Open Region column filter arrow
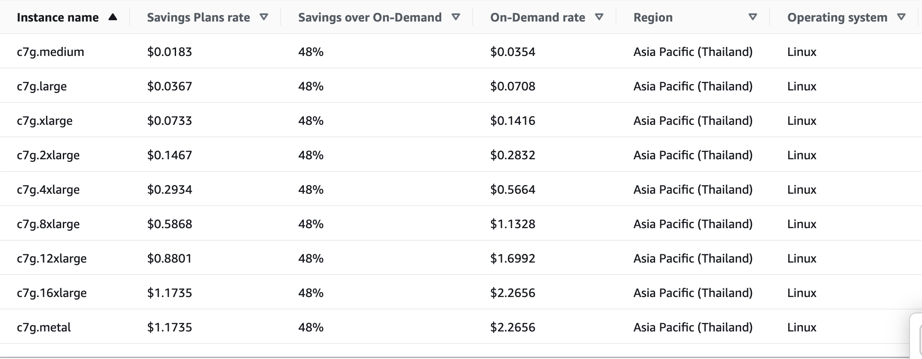Image resolution: width=922 pixels, height=359 pixels. click(752, 17)
